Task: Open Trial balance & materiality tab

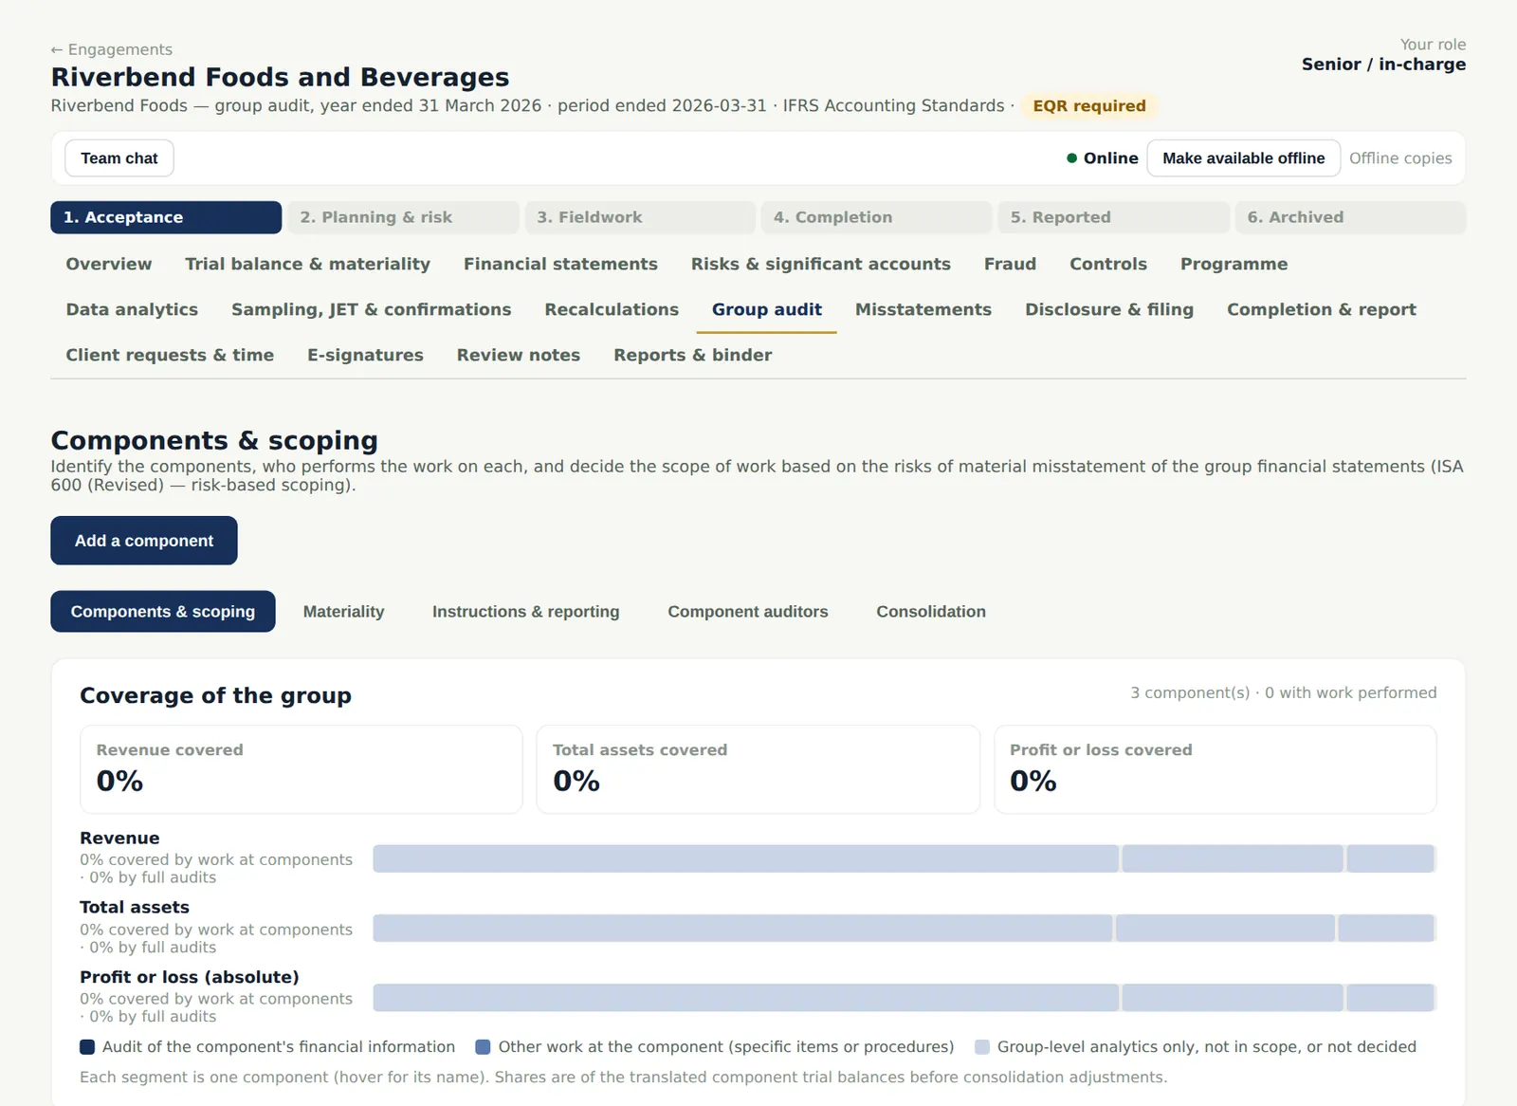Action: click(x=307, y=265)
